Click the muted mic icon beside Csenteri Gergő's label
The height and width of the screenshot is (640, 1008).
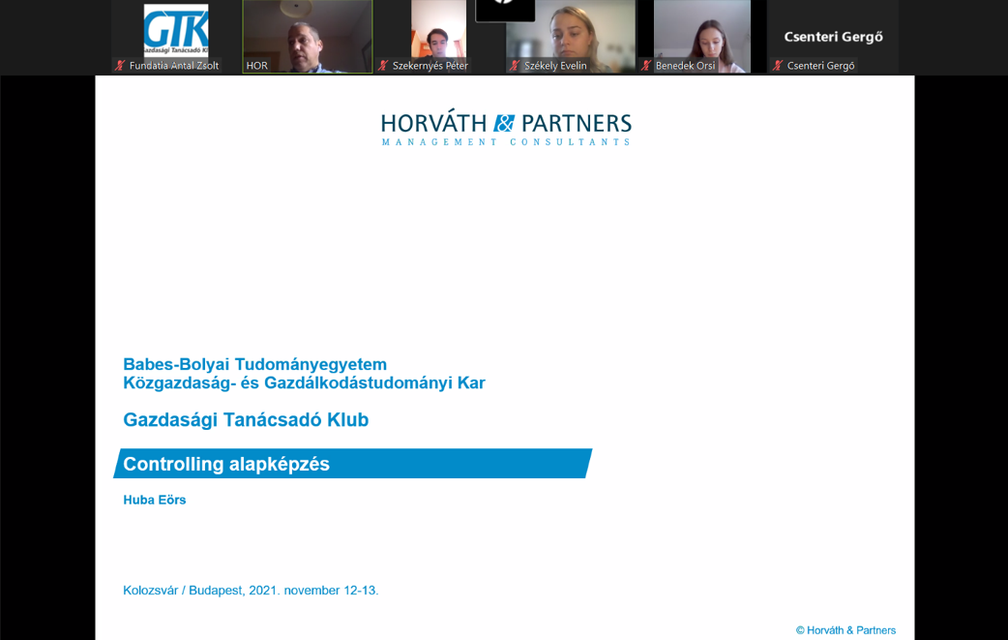(777, 66)
